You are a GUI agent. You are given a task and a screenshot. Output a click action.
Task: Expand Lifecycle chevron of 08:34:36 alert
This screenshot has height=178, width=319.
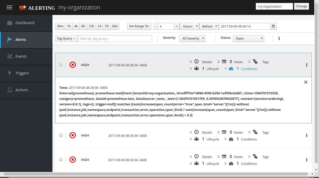(x=191, y=164)
